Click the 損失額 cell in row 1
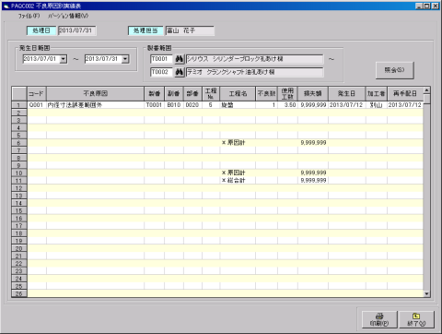This screenshot has width=442, height=334. [x=313, y=105]
